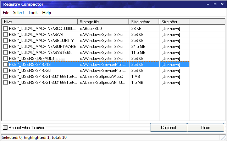The height and width of the screenshot is (141, 227).
Task: Select the HKEY_USERS\S-1-5-20 row text
Action: (x=30, y=70)
